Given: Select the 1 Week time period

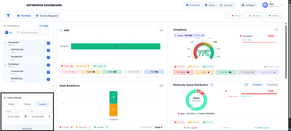Looking at the screenshot, I should 27,104.
